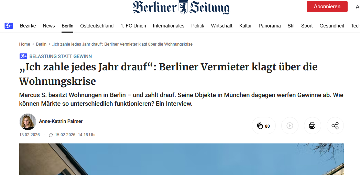
Task: Navigate to the Wirtschaft section
Action: click(x=221, y=26)
